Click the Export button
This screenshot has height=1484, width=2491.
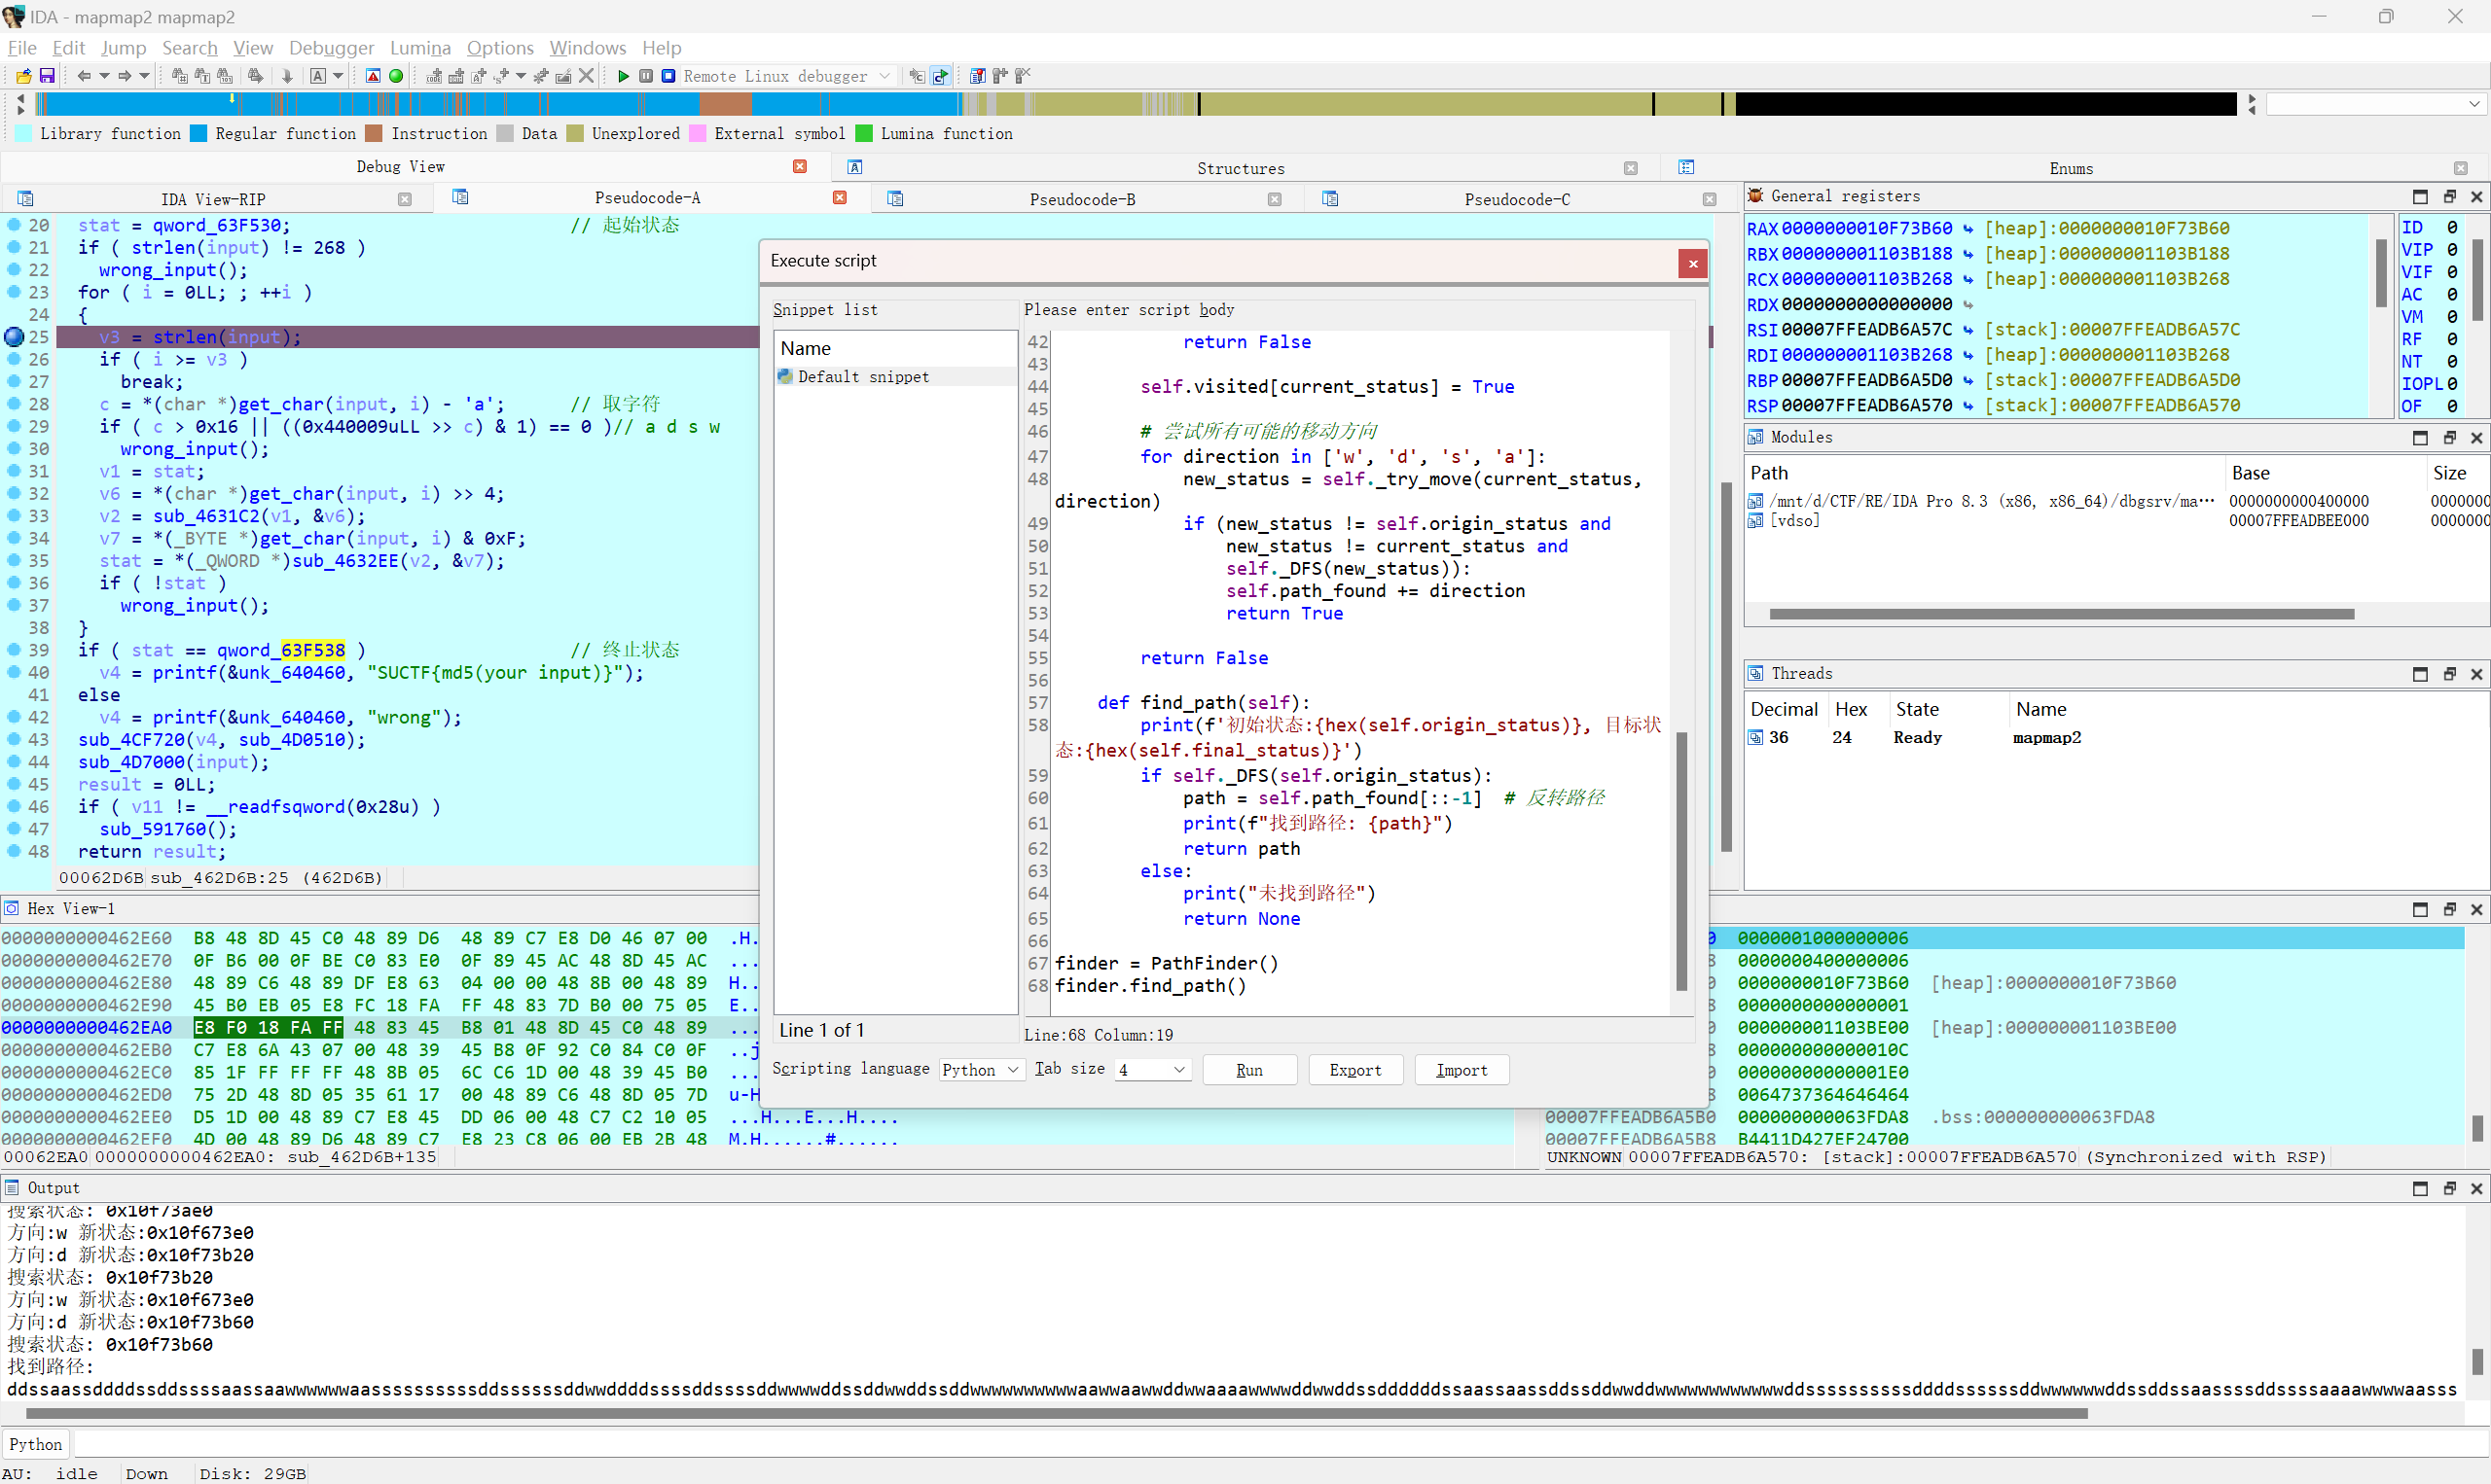(1354, 1070)
